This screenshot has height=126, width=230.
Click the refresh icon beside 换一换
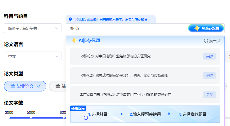[x=206, y=41]
